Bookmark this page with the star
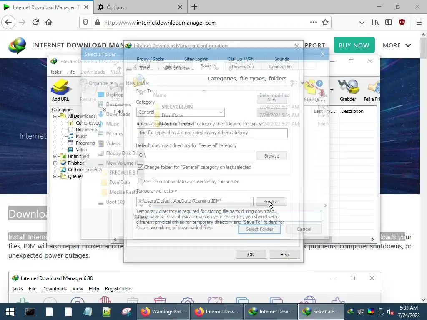Image resolution: width=427 pixels, height=320 pixels. tap(325, 22)
